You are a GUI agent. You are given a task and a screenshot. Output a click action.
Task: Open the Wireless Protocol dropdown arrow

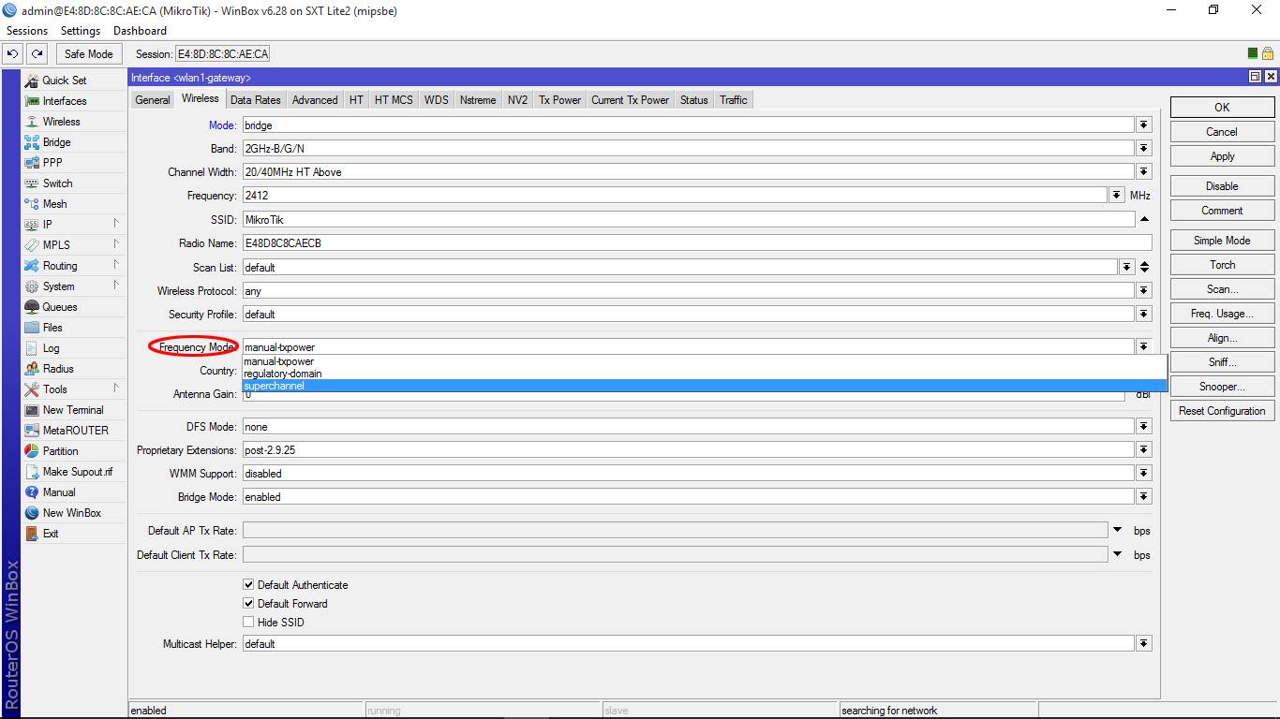tap(1144, 291)
